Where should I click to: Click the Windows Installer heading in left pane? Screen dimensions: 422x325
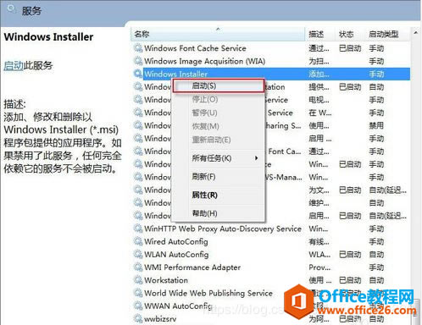pyautogui.click(x=48, y=36)
